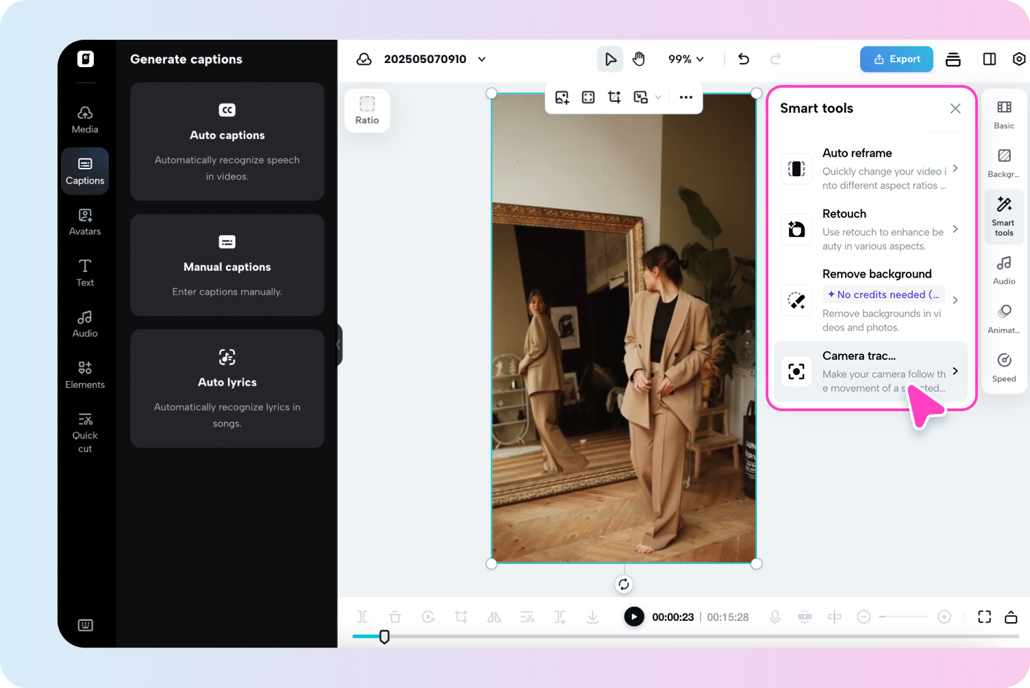Image resolution: width=1030 pixels, height=688 pixels.
Task: Open the Retouch tool
Action: (x=870, y=230)
